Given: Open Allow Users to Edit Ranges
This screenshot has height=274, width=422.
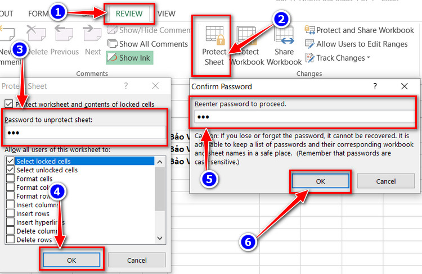Looking at the screenshot, I should 356,44.
